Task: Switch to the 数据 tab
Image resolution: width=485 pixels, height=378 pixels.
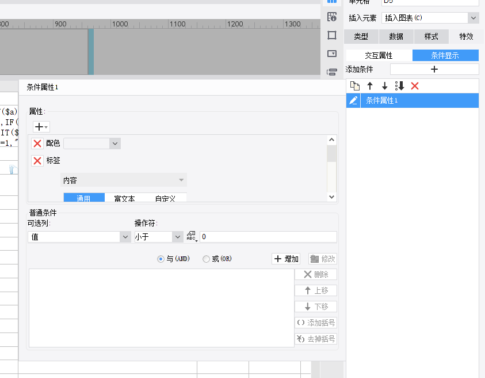Action: pyautogui.click(x=396, y=37)
